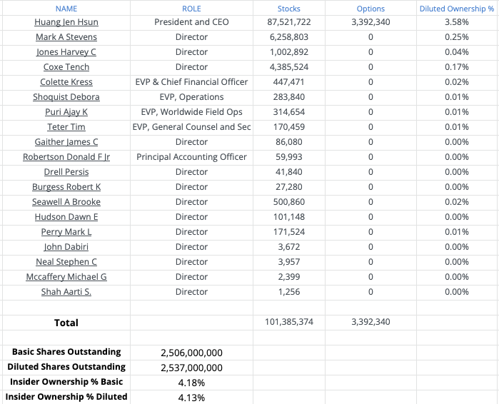This screenshot has height=404, width=499.
Task: Click the stocks value 170,459
Action: (289, 127)
